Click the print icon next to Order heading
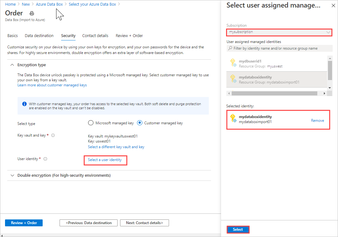338x237 pixels. point(31,13)
